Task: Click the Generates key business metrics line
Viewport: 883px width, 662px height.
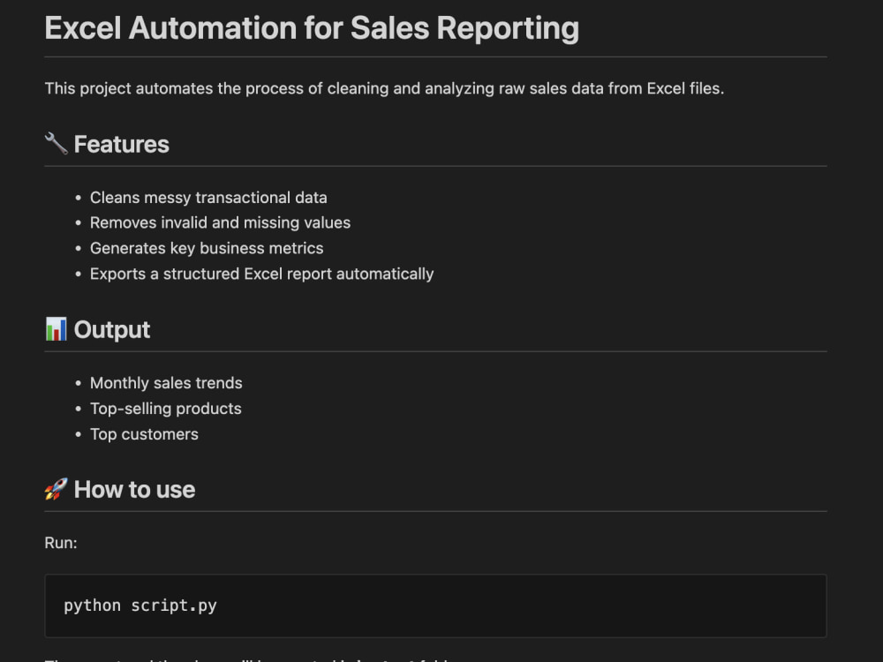Action: pos(207,248)
